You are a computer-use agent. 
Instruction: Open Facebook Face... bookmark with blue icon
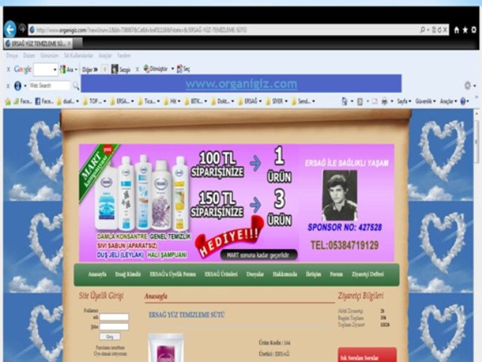[44, 101]
